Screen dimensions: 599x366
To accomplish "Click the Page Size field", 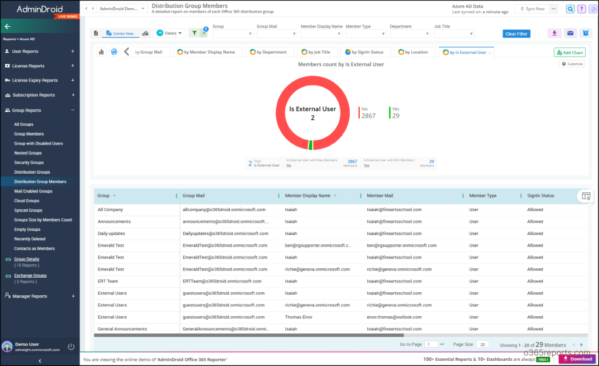I will 483,344.
